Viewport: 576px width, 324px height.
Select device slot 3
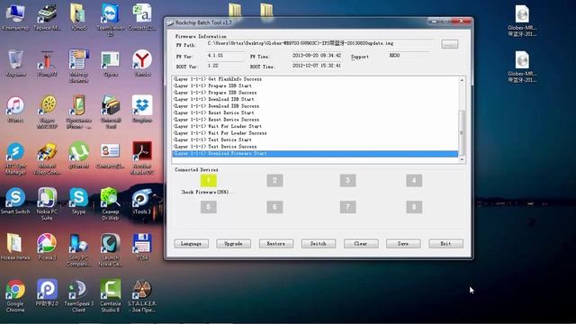coord(348,180)
